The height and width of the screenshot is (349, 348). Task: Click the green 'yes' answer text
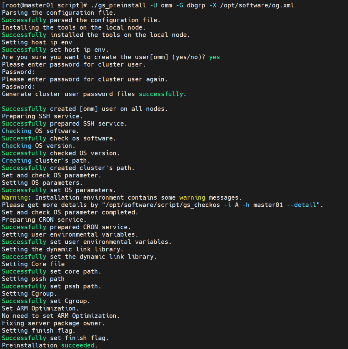point(214,57)
